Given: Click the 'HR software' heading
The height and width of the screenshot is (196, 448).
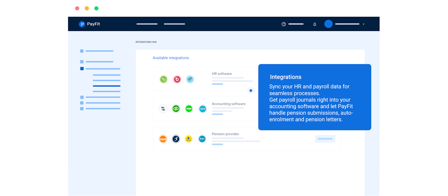Looking at the screenshot, I should pos(222,74).
